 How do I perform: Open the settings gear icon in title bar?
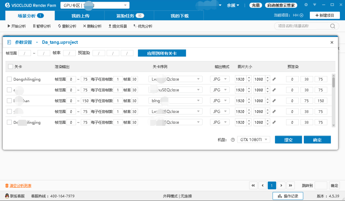click(x=306, y=4)
